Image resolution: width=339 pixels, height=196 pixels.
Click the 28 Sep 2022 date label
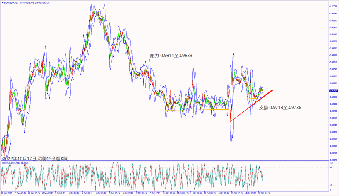coord(8,193)
